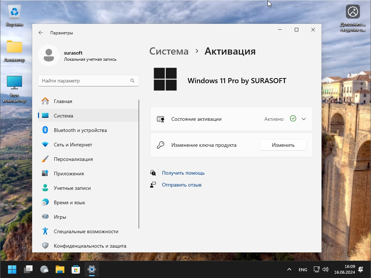371x278 pixels.
Task: Click the Отправить отзыв link
Action: pyautogui.click(x=182, y=185)
